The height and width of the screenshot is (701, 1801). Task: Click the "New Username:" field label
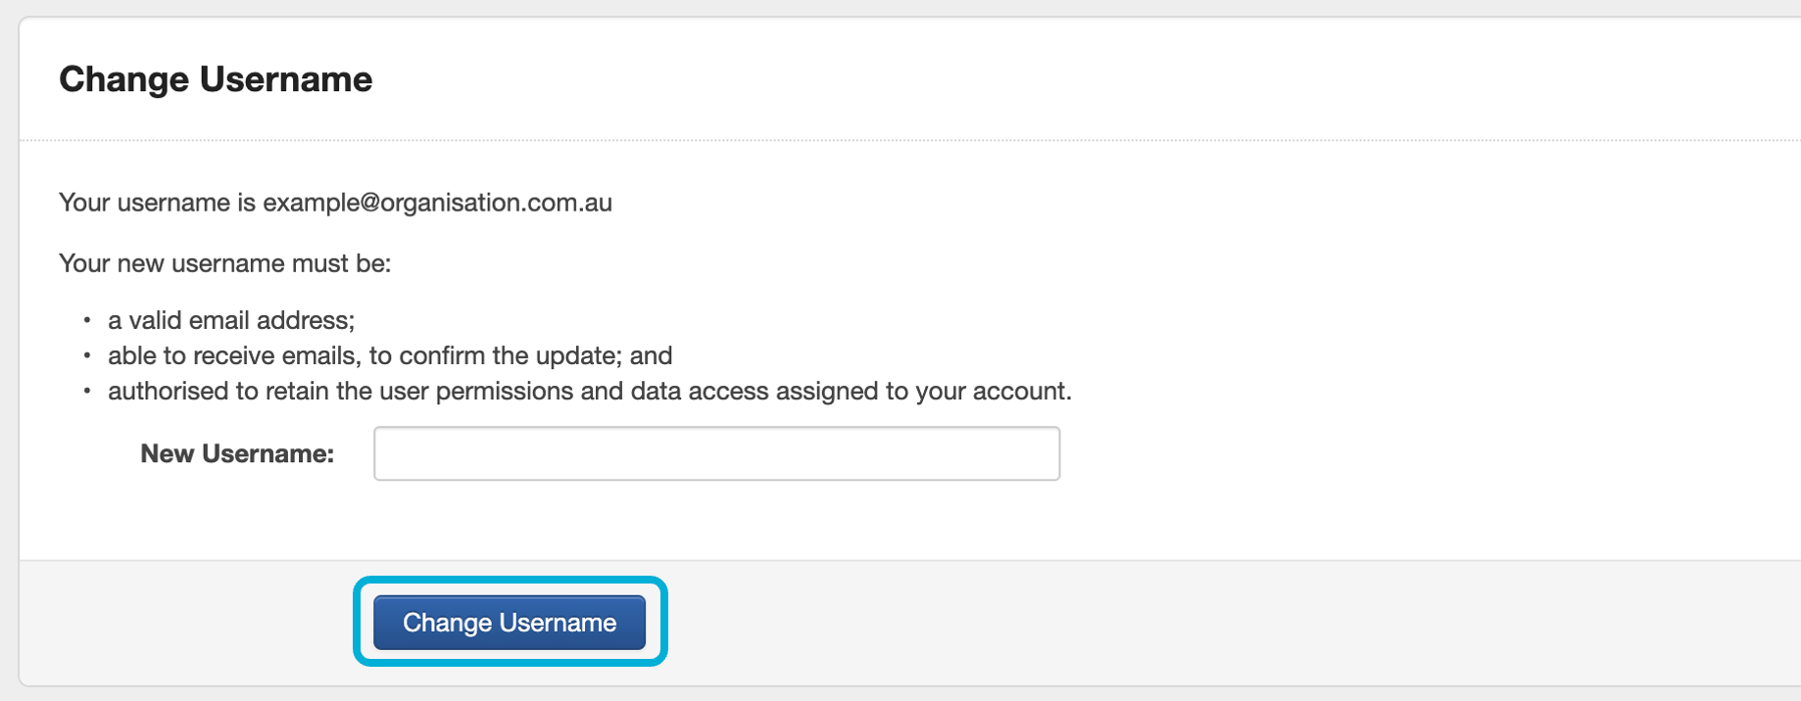click(237, 453)
